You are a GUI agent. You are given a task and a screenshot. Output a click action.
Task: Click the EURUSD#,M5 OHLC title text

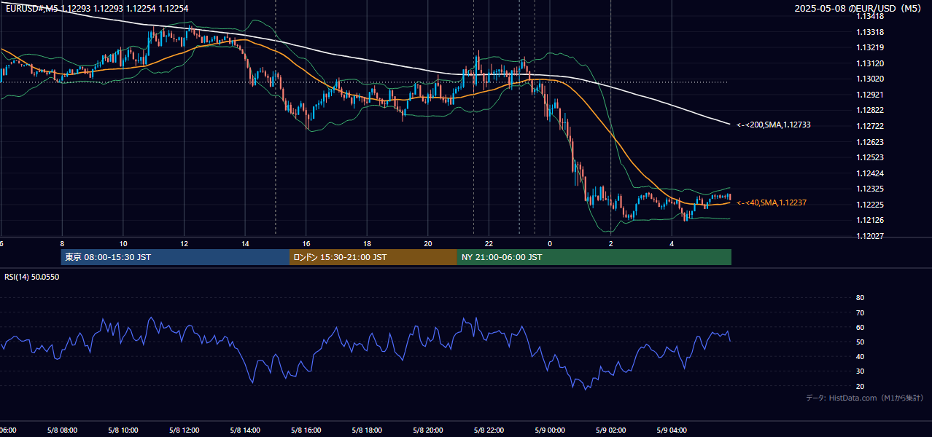tap(96, 9)
